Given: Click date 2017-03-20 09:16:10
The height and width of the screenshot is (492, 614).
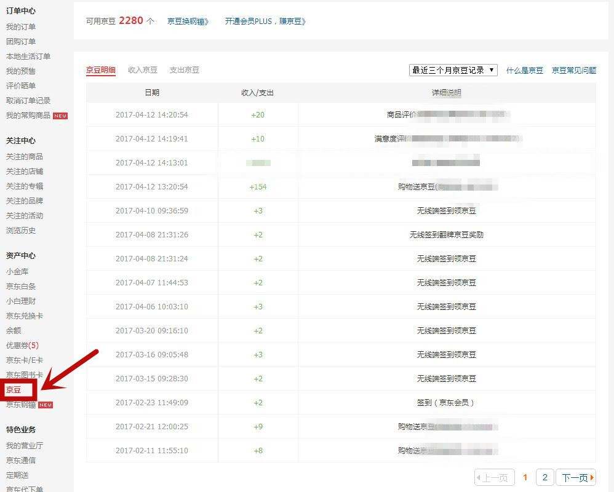Looking at the screenshot, I should (x=152, y=331).
